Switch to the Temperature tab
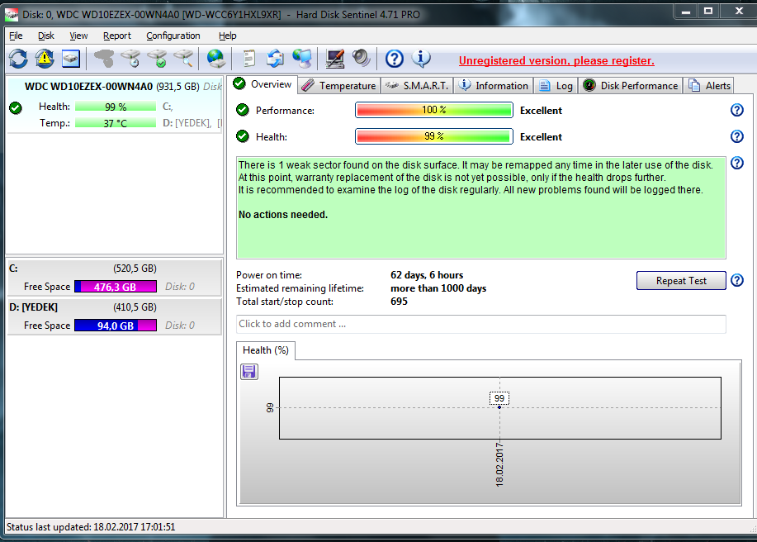757x542 pixels. (x=339, y=85)
